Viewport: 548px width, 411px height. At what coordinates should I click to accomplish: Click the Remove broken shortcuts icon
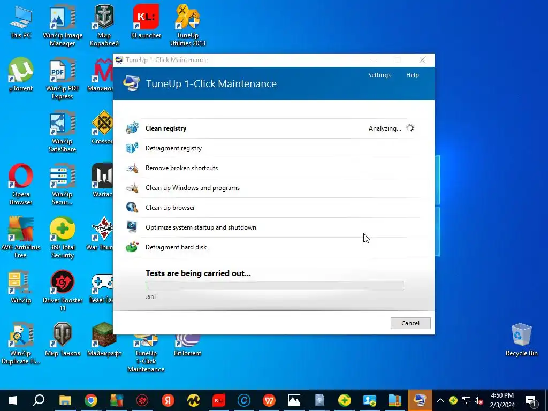point(132,168)
